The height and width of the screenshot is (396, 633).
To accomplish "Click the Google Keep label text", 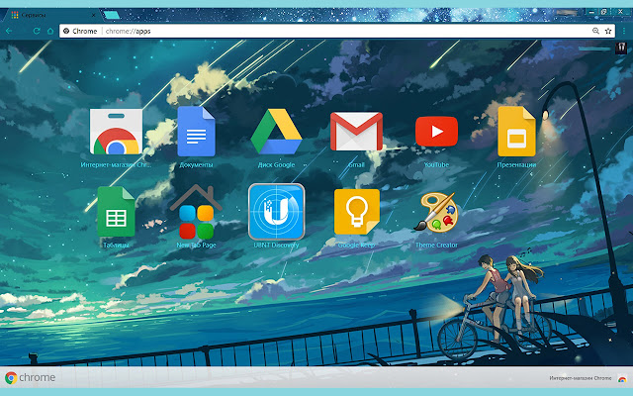I will (356, 245).
